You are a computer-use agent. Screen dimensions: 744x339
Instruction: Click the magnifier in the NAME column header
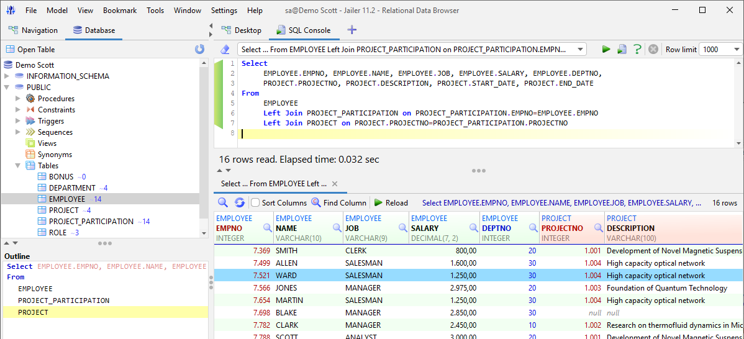tap(337, 228)
